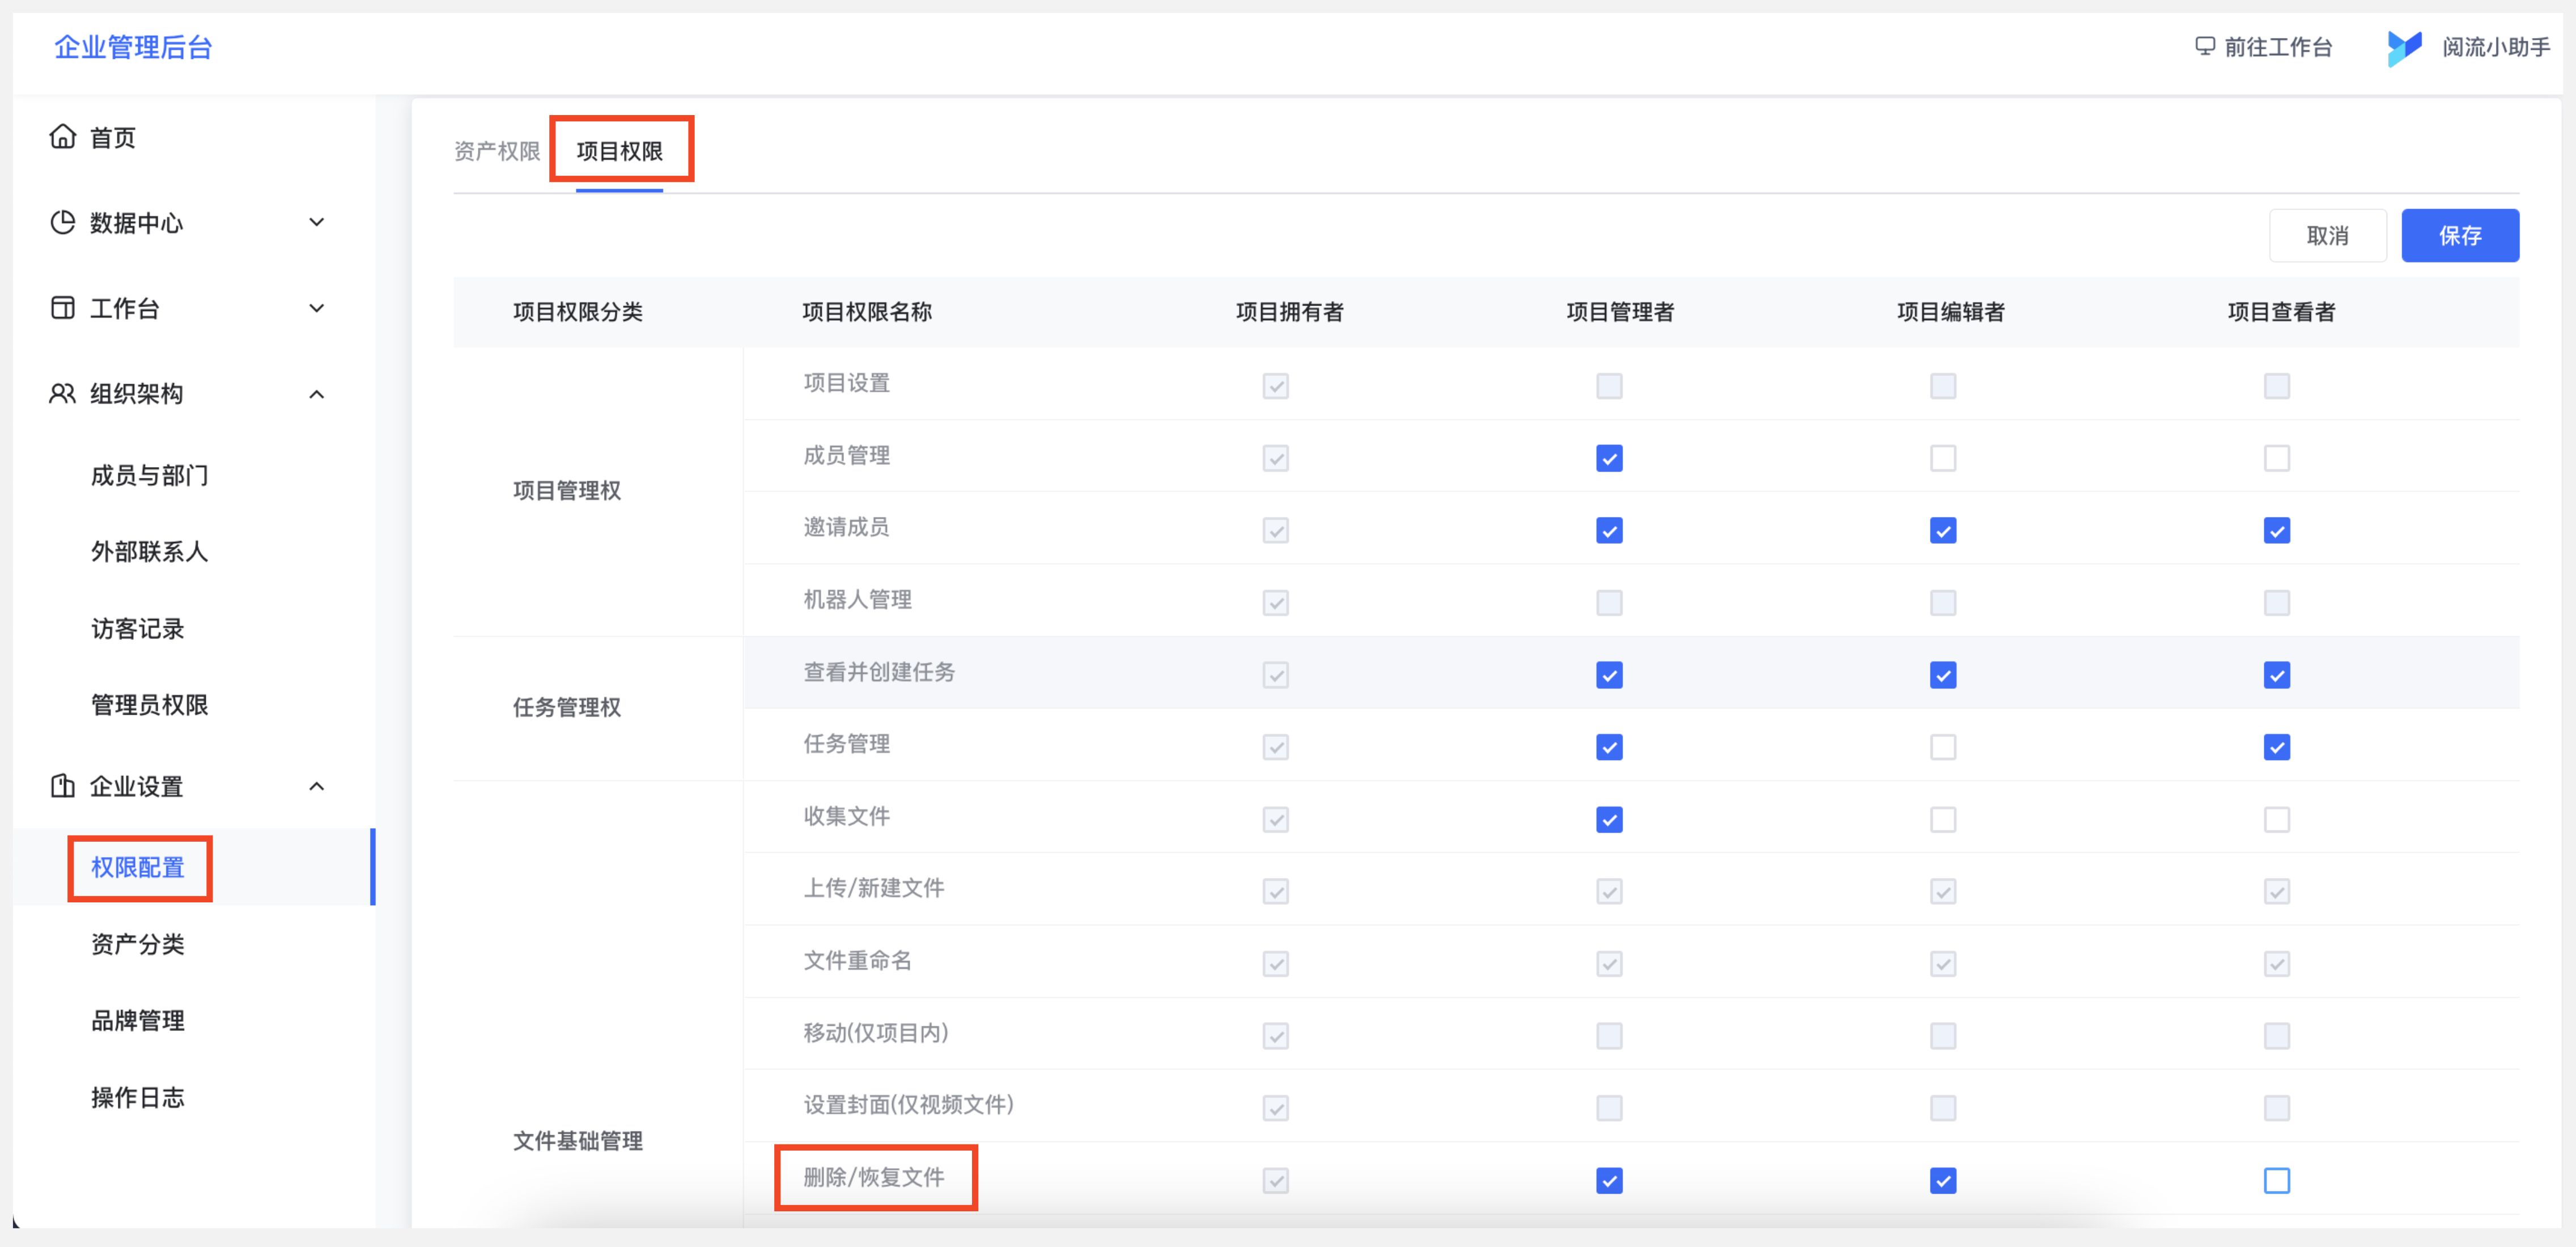Check 成员管理 for 项目编辑者
This screenshot has height=1247, width=2576.
(1942, 458)
